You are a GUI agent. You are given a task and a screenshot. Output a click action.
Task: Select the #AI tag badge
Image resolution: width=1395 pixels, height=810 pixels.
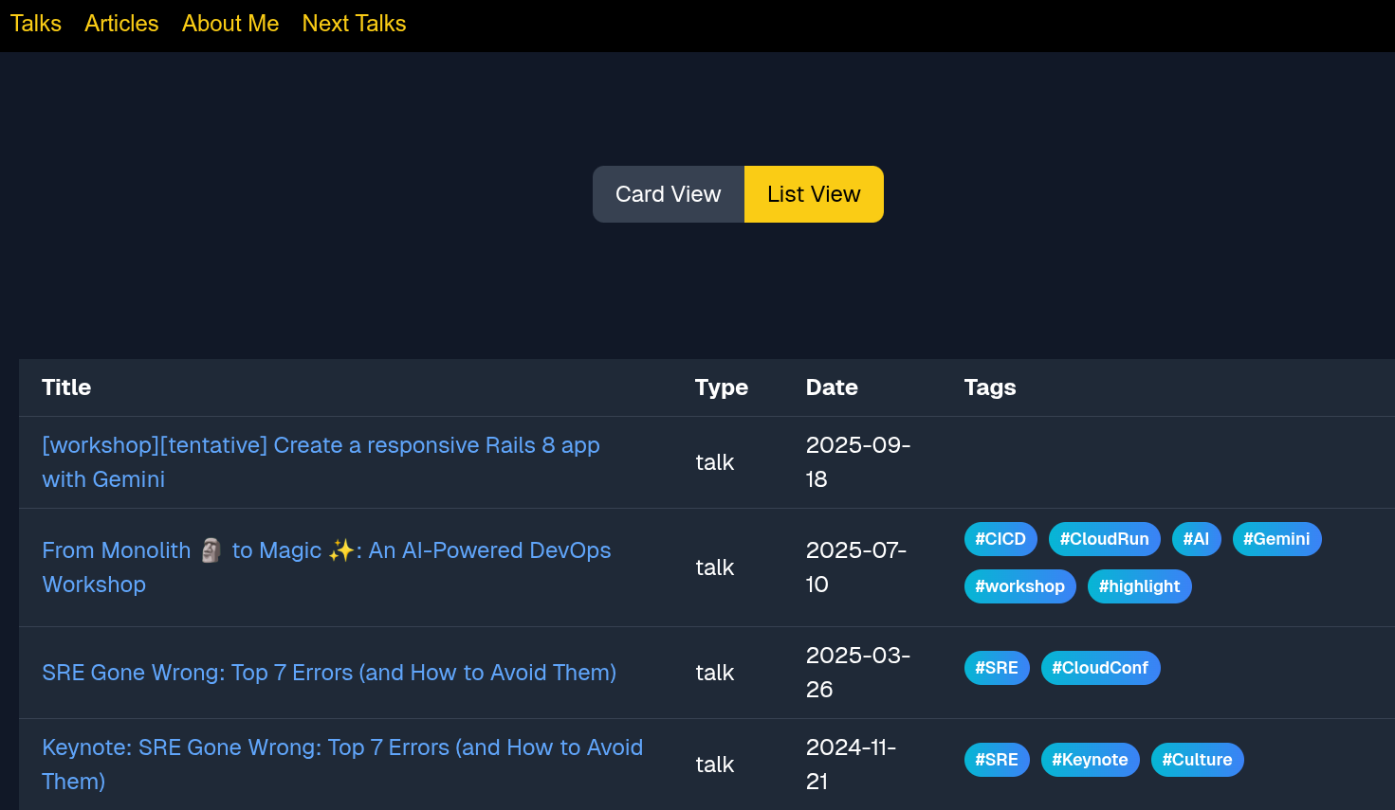1196,539
